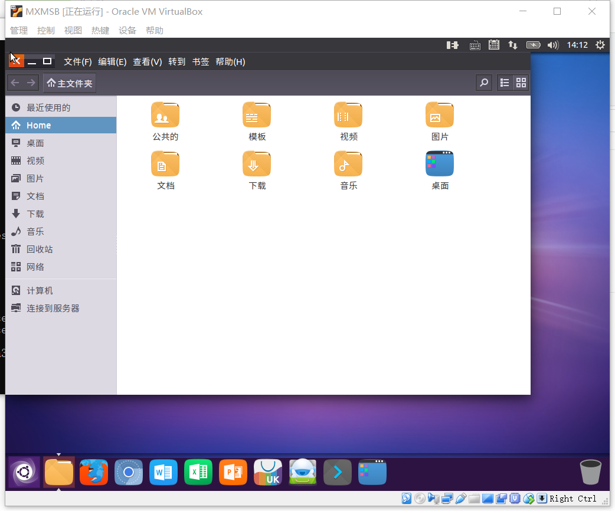Viewport: 615px width, 511px height.
Task: Open VirtualBox 控制 menu
Action: (x=45, y=30)
